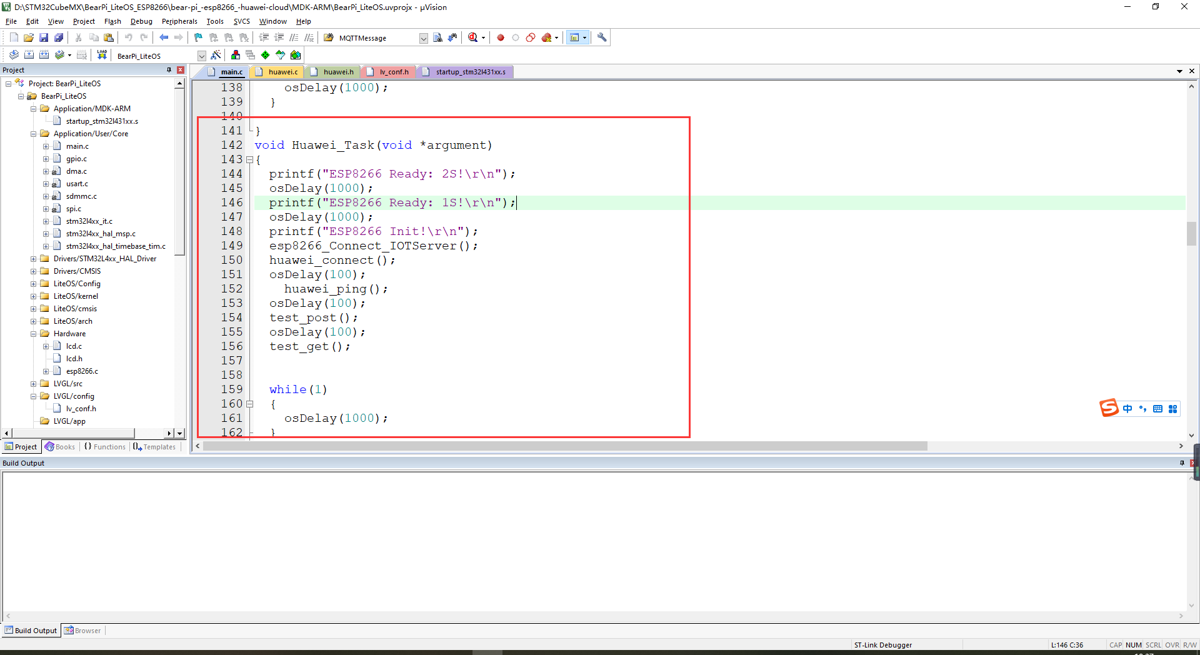
Task: Click the Rebuild all target files icon
Action: [x=44, y=55]
